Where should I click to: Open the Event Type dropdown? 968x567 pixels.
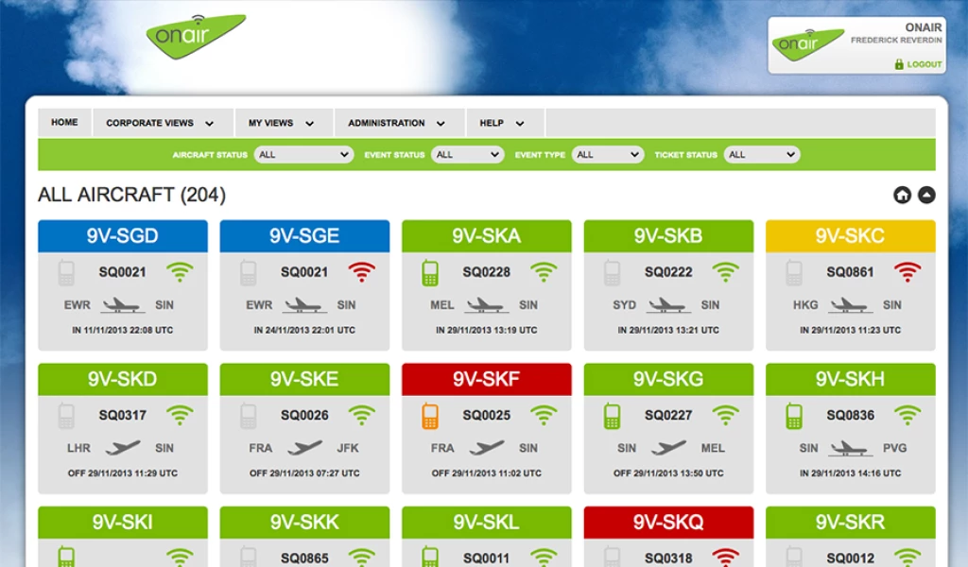point(608,155)
